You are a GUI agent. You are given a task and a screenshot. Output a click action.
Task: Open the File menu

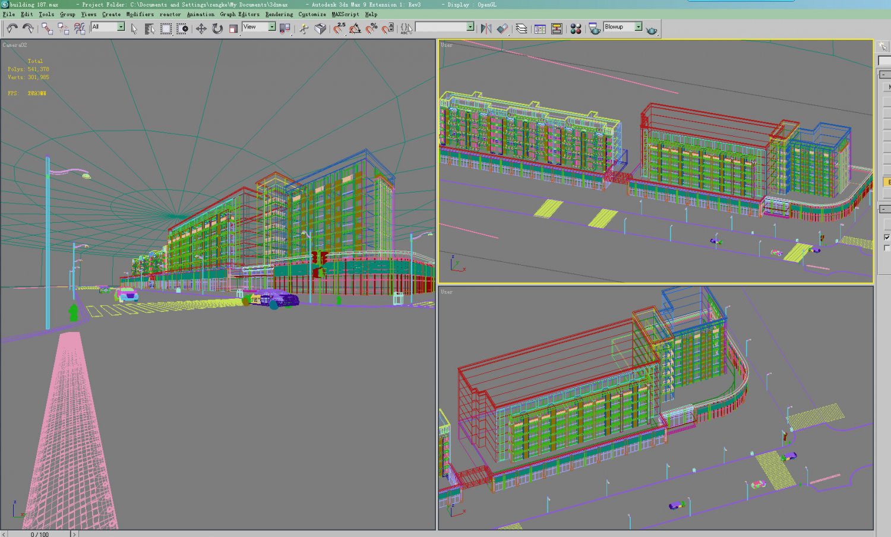[9, 14]
